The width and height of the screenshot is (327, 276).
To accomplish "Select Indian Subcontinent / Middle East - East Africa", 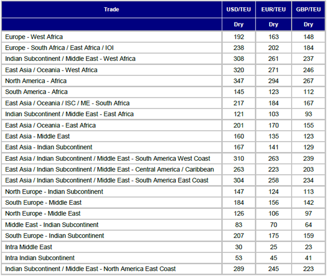I will click(x=69, y=114).
